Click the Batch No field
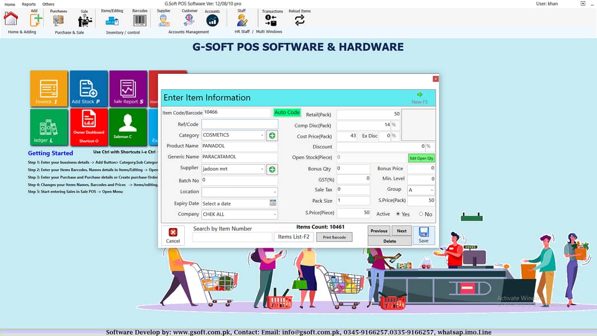This screenshot has width=597, height=336. [x=240, y=180]
